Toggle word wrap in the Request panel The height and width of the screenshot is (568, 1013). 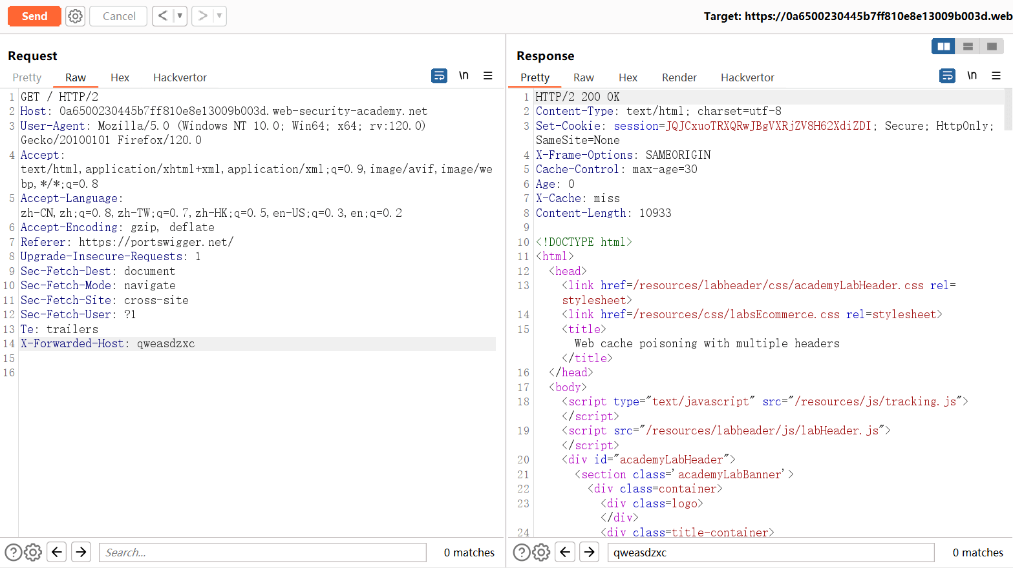click(439, 76)
